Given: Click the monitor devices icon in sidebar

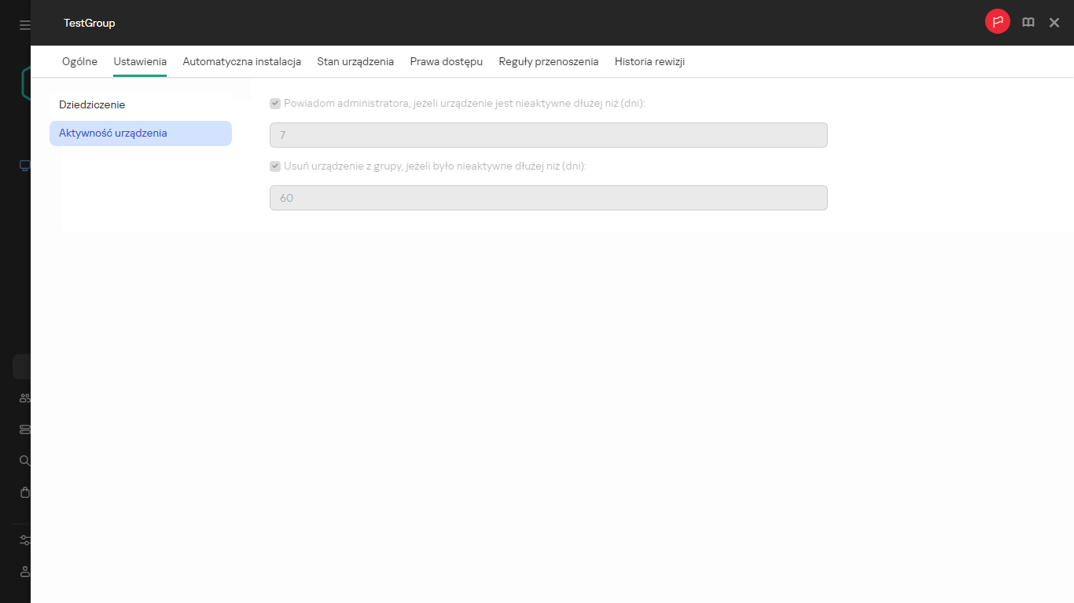Looking at the screenshot, I should (24, 166).
